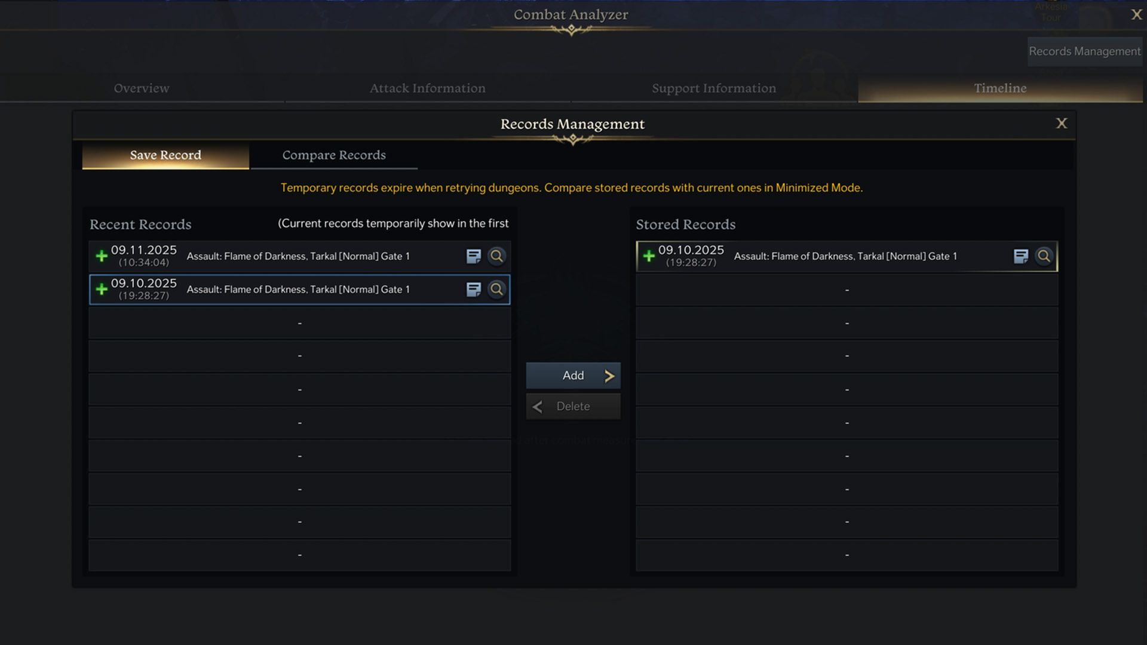Expand green plus on stored record

click(649, 256)
